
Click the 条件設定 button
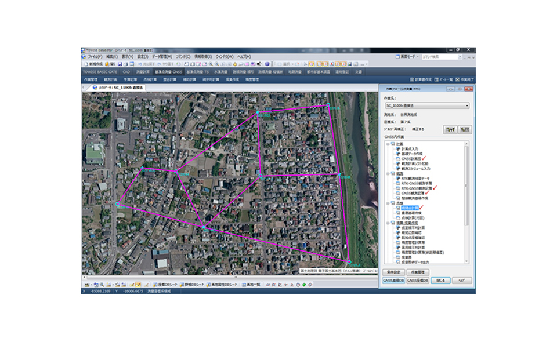393,271
